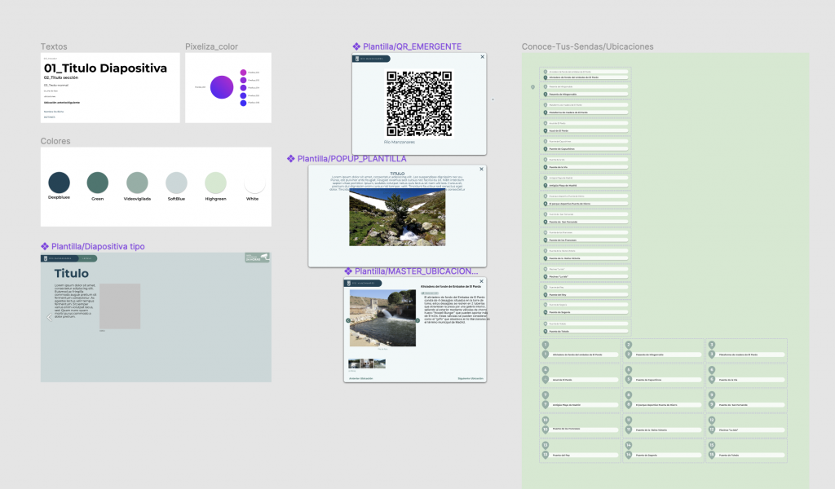Click the previous-image arrow on the dam photo
The height and width of the screenshot is (489, 835).
pyautogui.click(x=348, y=320)
